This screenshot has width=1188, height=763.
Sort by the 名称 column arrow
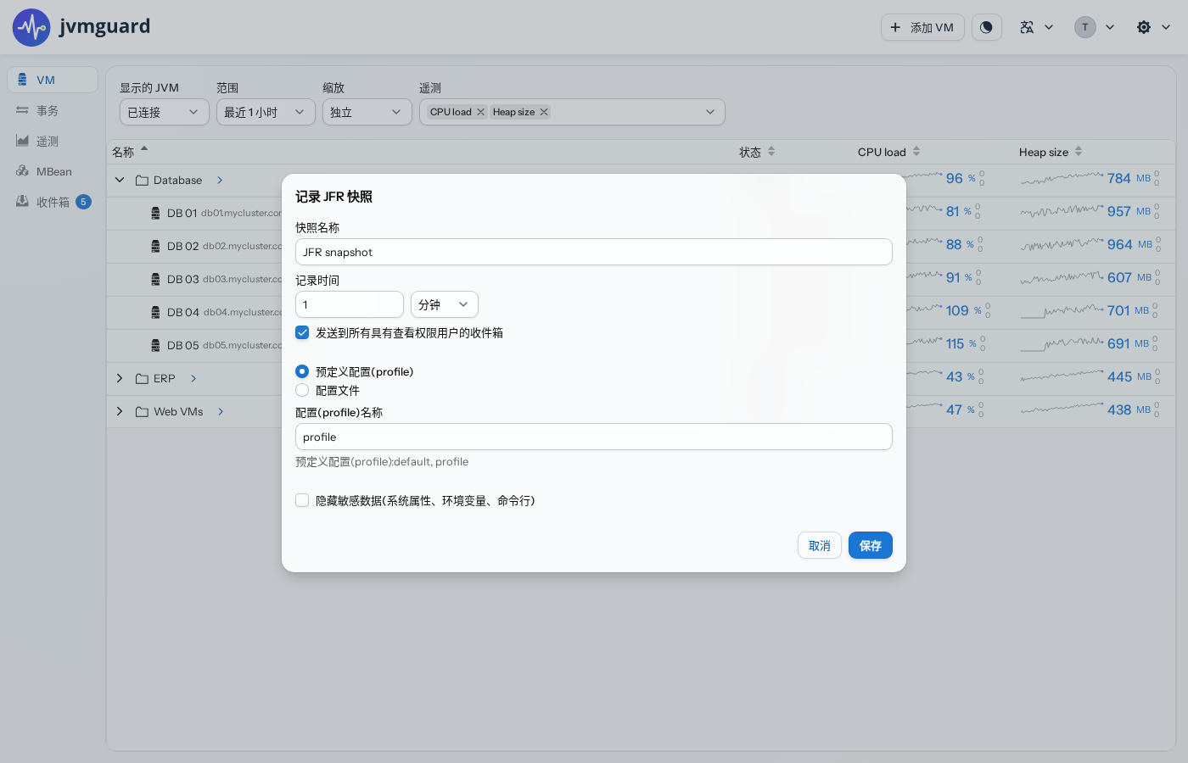(144, 149)
